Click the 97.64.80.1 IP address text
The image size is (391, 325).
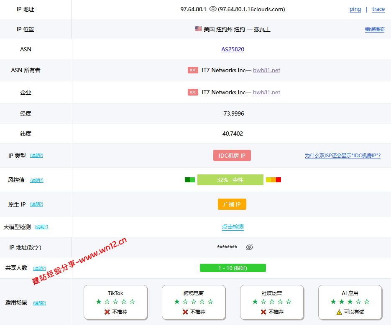(x=193, y=9)
